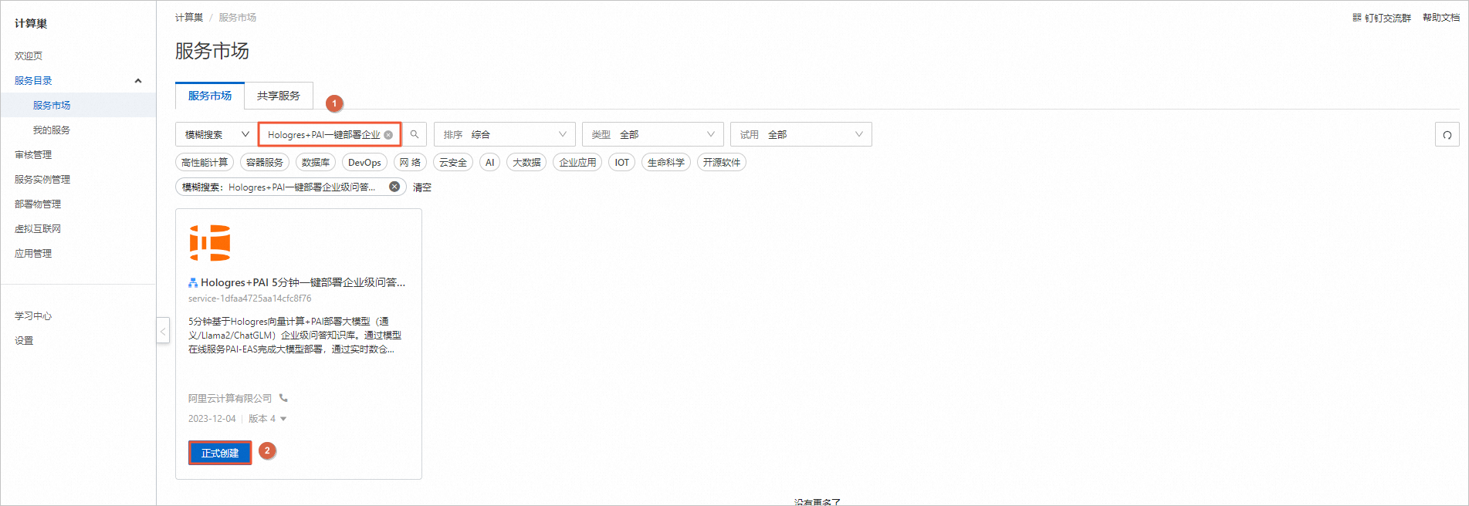Select 服务市场 in the sidebar

point(52,105)
